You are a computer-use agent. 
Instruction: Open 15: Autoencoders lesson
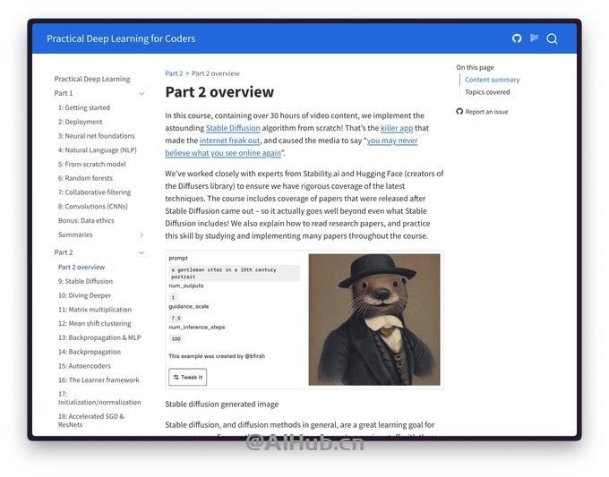[x=84, y=366]
